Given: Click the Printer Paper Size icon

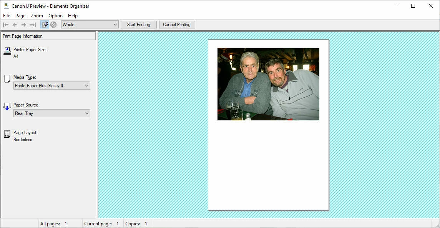Looking at the screenshot, I should coord(7,51).
